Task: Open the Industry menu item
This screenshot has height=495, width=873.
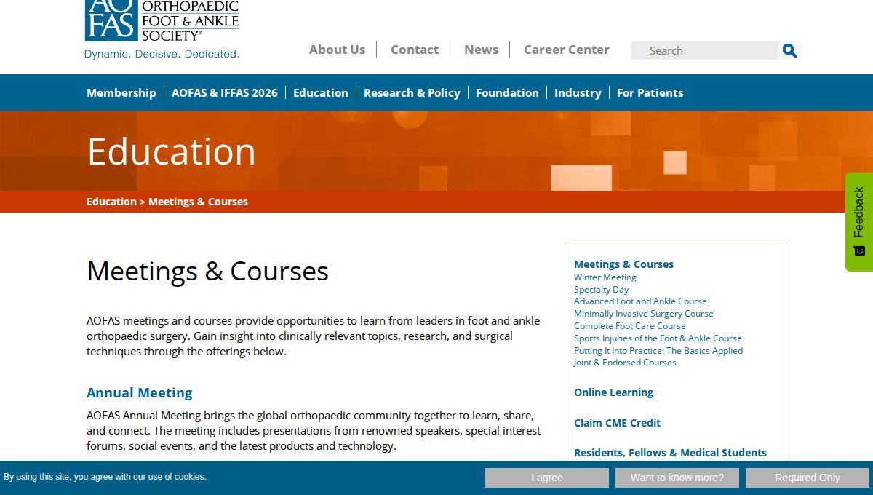Action: coord(578,92)
